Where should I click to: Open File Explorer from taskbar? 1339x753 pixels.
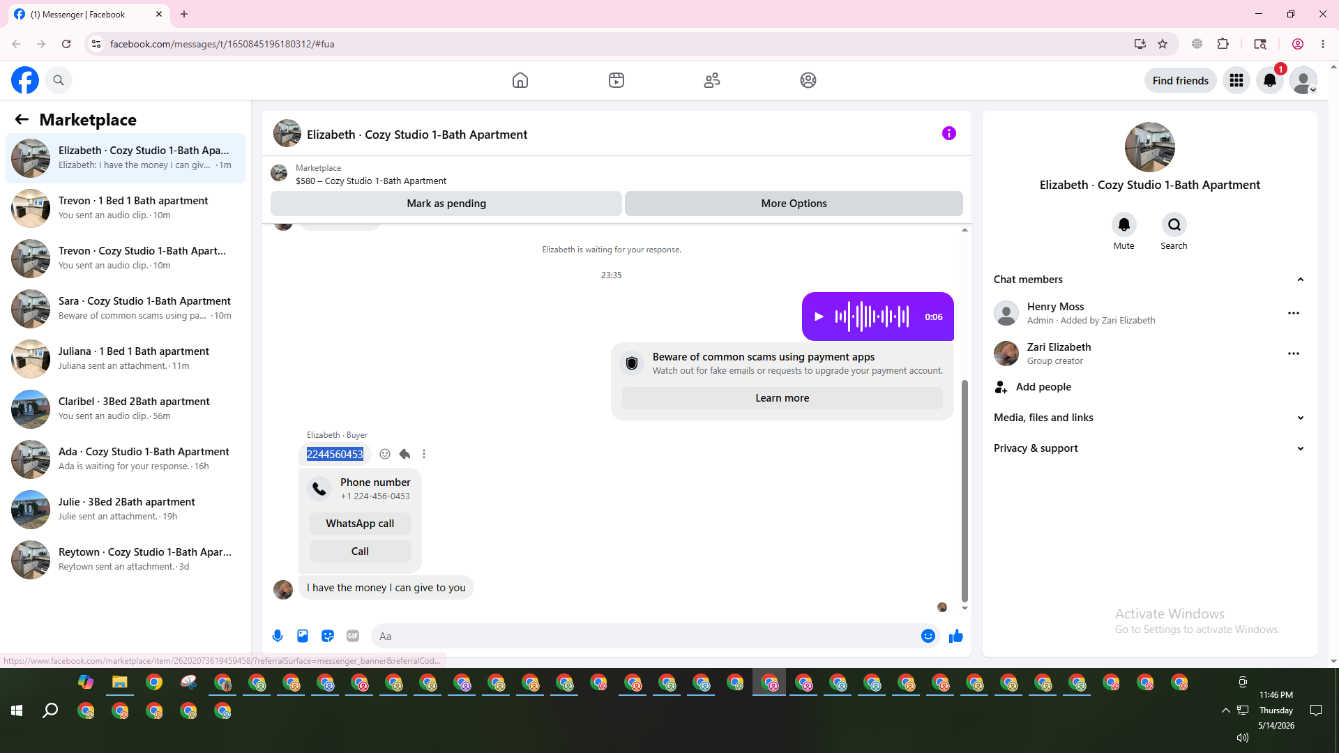point(120,683)
